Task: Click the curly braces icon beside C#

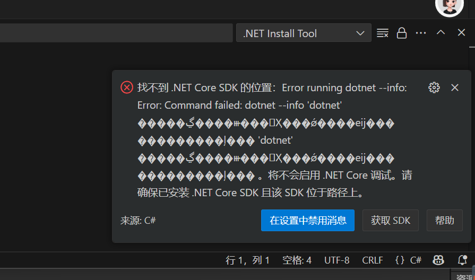Action: [x=400, y=260]
